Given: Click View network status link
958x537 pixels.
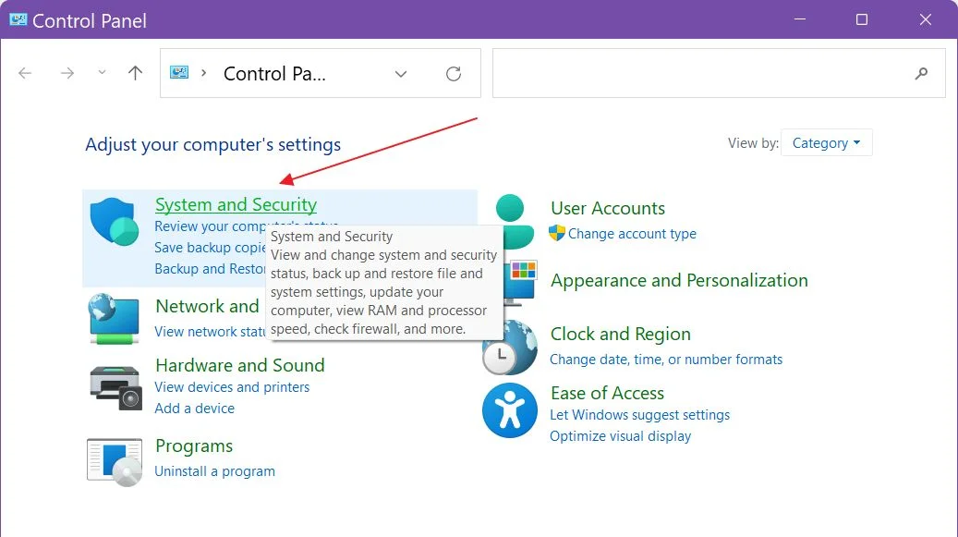Looking at the screenshot, I should 211,332.
